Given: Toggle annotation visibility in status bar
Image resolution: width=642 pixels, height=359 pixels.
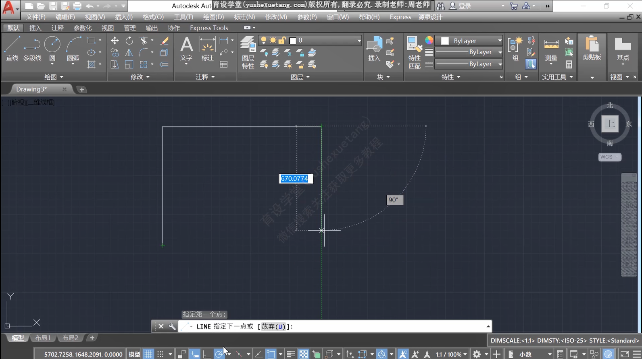Looking at the screenshot, I should coord(403,354).
